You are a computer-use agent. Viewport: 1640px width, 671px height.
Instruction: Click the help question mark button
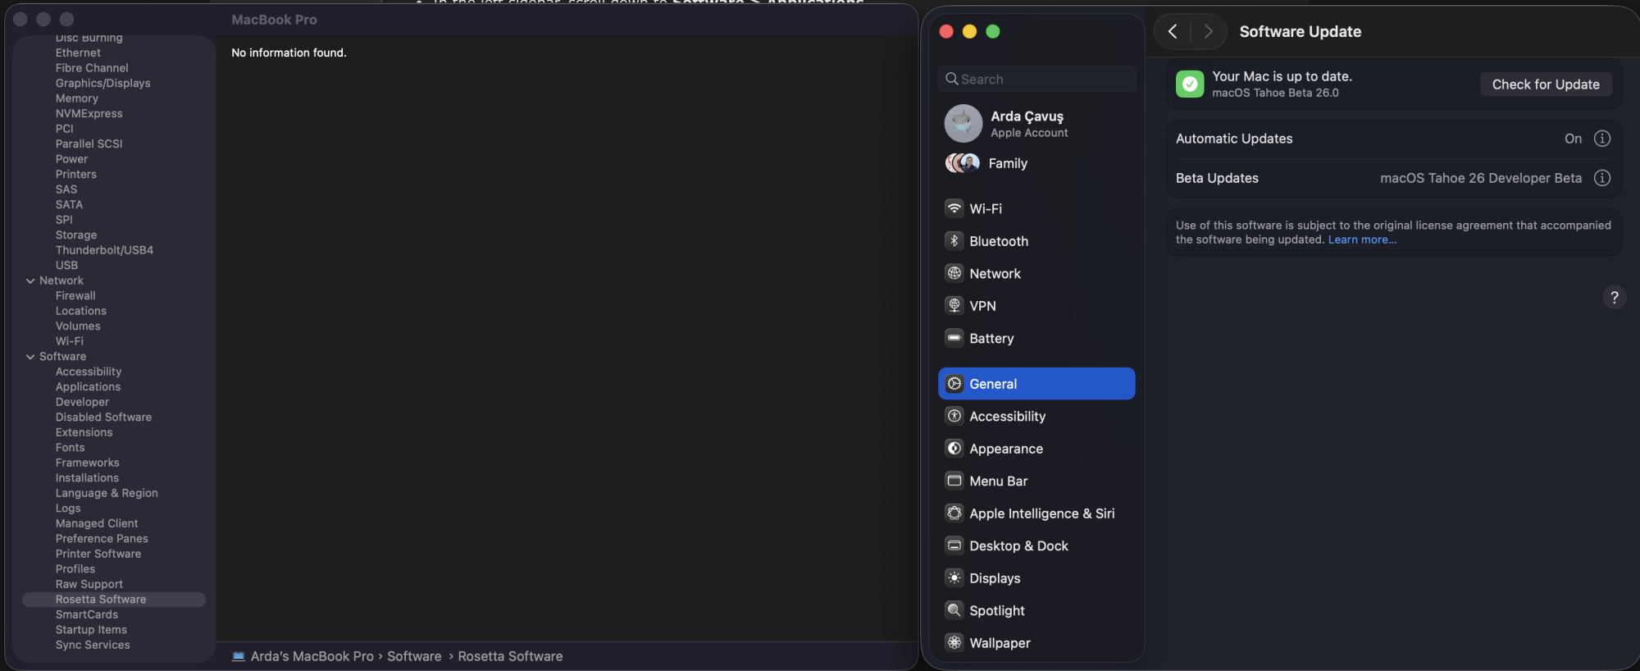(x=1614, y=297)
